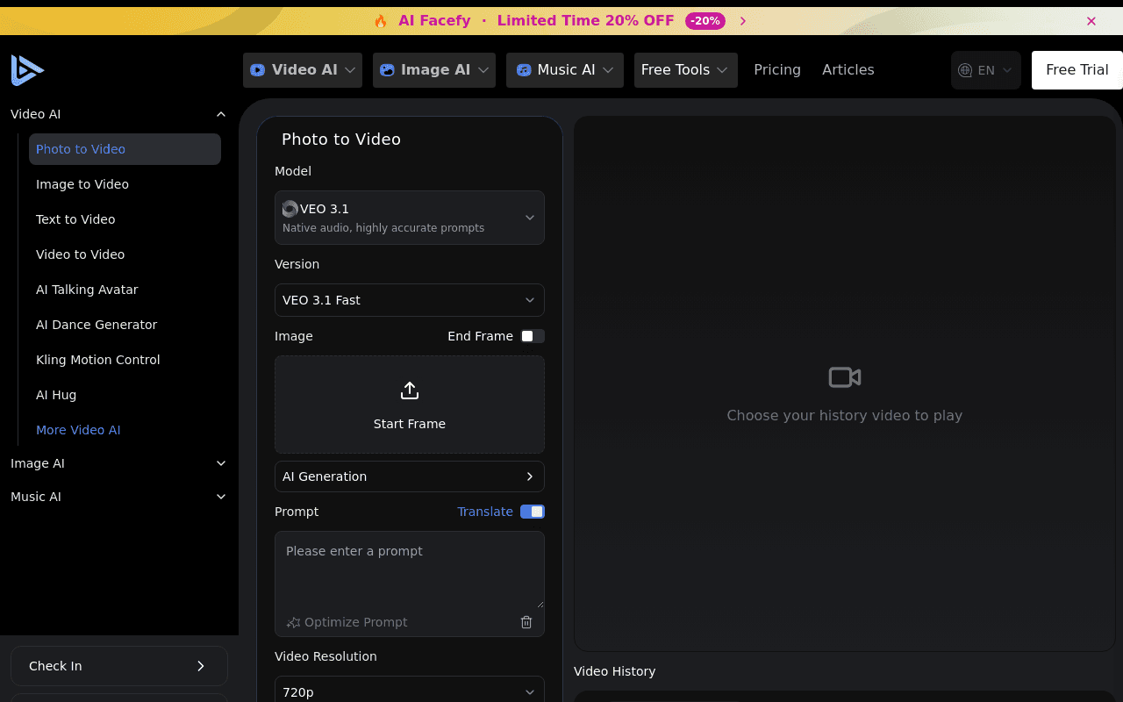Click the Optimize Prompt sparkle icon
This screenshot has width=1123, height=702.
[294, 622]
